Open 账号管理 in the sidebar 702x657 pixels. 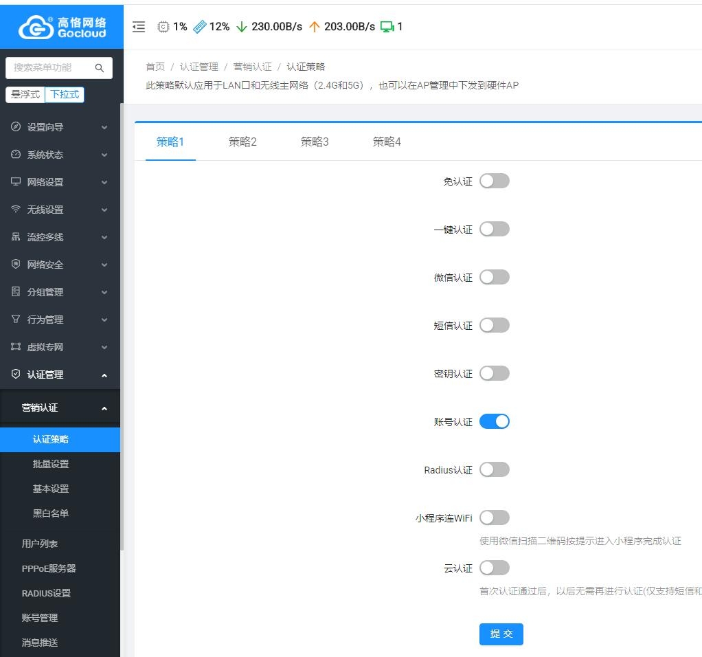[x=60, y=618]
